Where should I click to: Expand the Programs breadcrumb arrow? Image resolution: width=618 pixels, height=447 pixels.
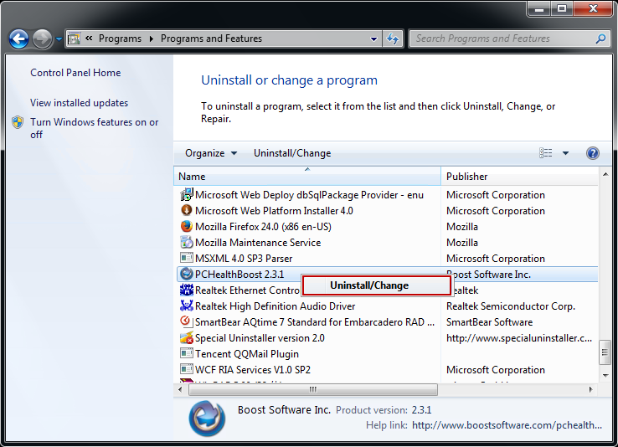[x=151, y=39]
